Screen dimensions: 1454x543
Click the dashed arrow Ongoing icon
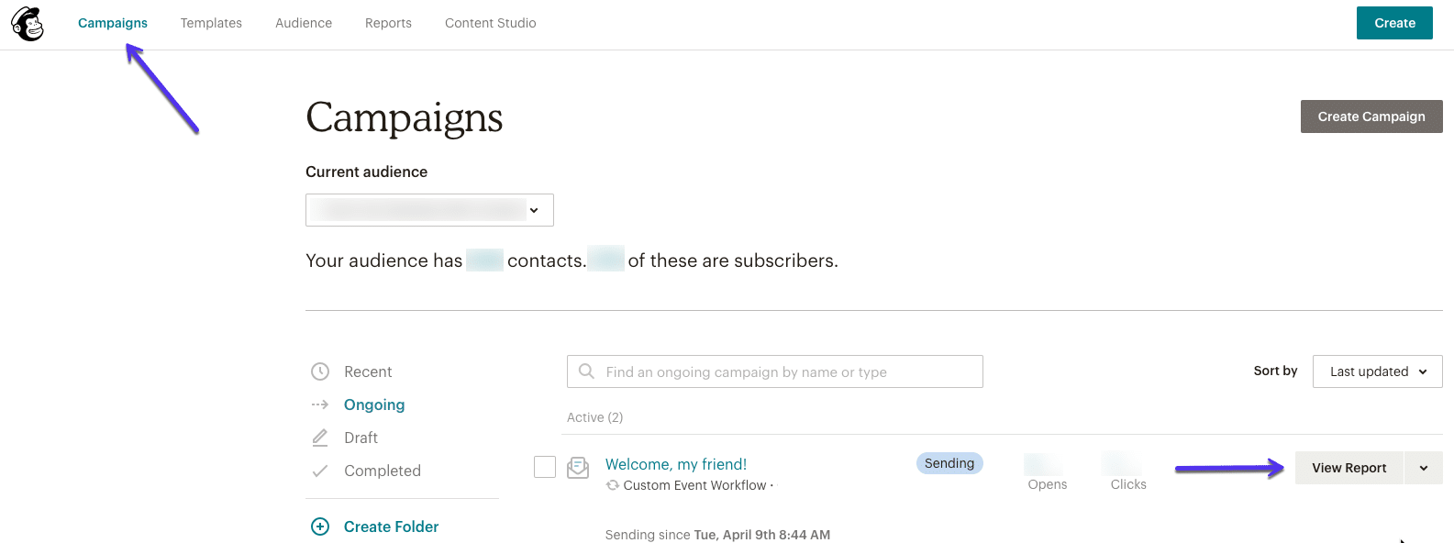pyautogui.click(x=320, y=404)
